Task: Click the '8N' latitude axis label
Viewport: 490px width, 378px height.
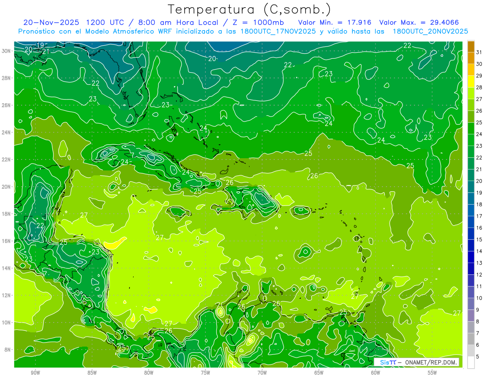Action: click(x=7, y=349)
